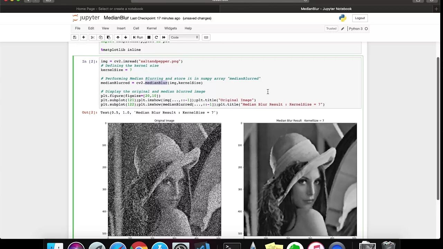Open iTunes music app from the Dock

[316, 246]
